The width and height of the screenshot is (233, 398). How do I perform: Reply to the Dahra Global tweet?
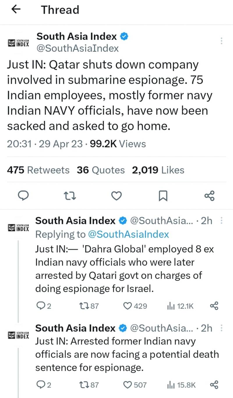(x=44, y=306)
